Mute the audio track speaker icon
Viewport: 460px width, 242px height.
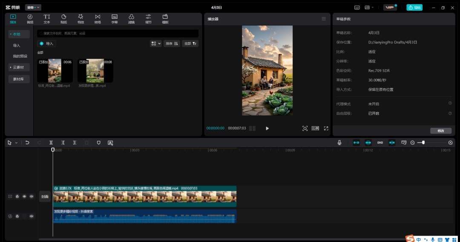(31, 216)
